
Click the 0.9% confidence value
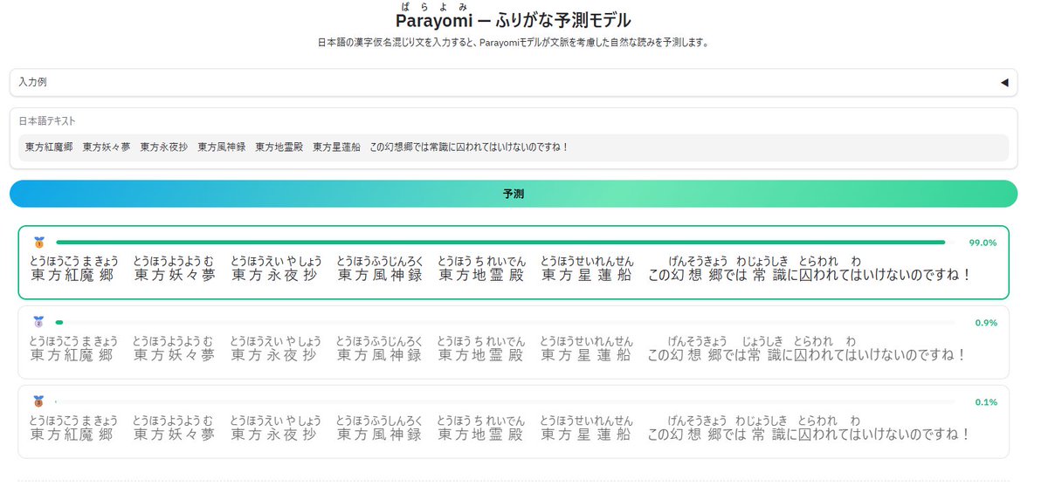pos(986,323)
